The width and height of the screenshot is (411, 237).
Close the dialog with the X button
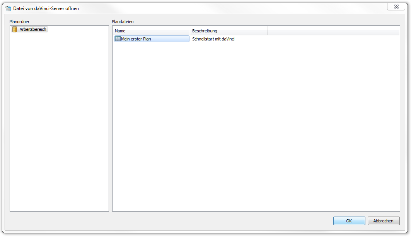click(396, 7)
